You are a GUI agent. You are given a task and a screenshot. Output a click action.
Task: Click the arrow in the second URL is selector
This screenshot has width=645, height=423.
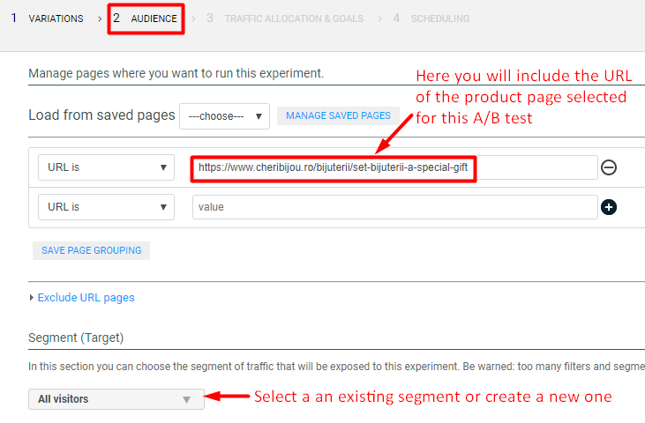(162, 207)
